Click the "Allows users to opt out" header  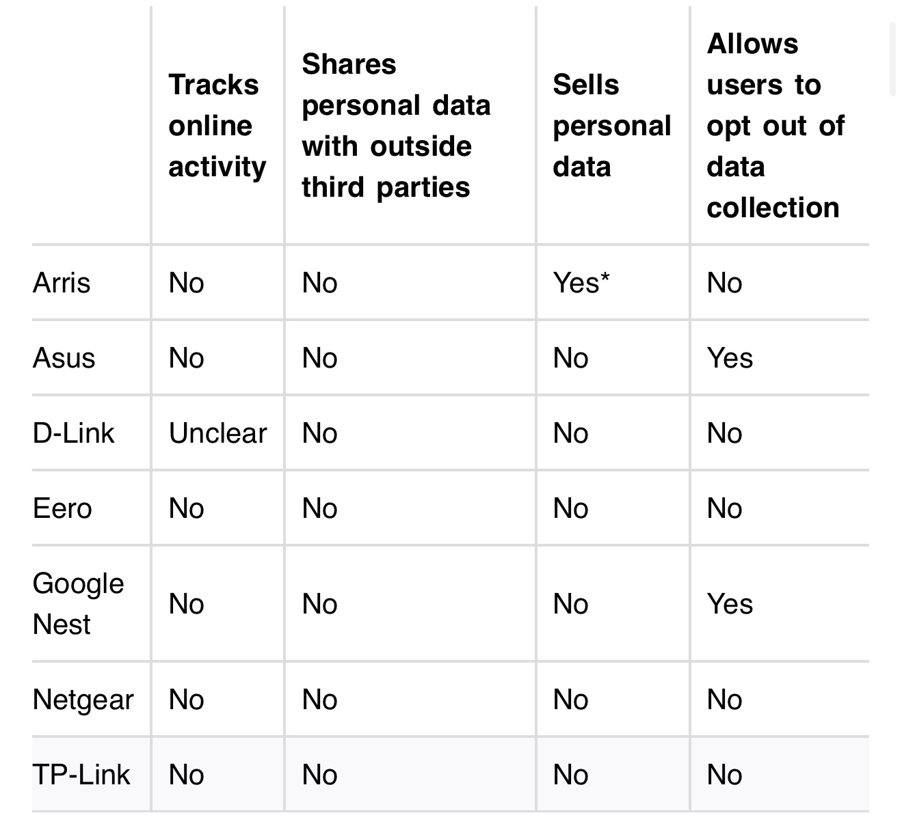775,126
